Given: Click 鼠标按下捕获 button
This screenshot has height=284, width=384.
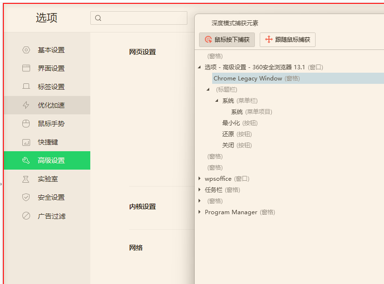Looking at the screenshot, I should coord(227,40).
